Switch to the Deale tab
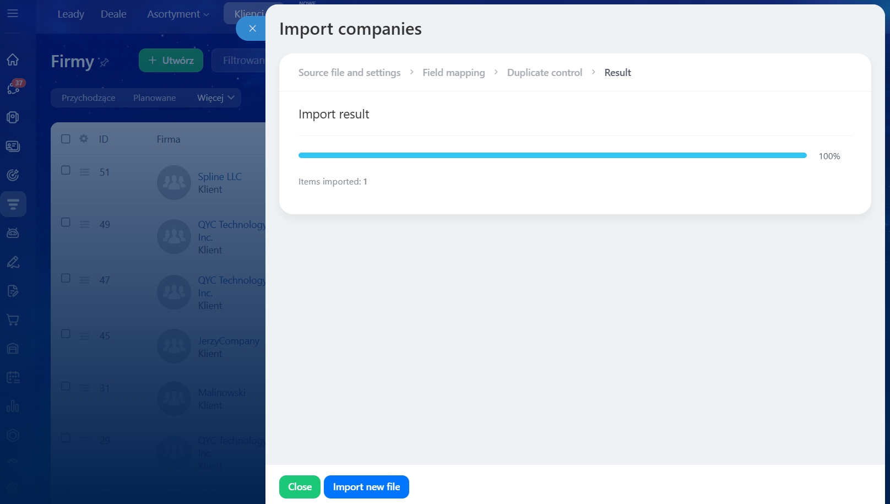Viewport: 890px width, 504px height. pyautogui.click(x=113, y=14)
